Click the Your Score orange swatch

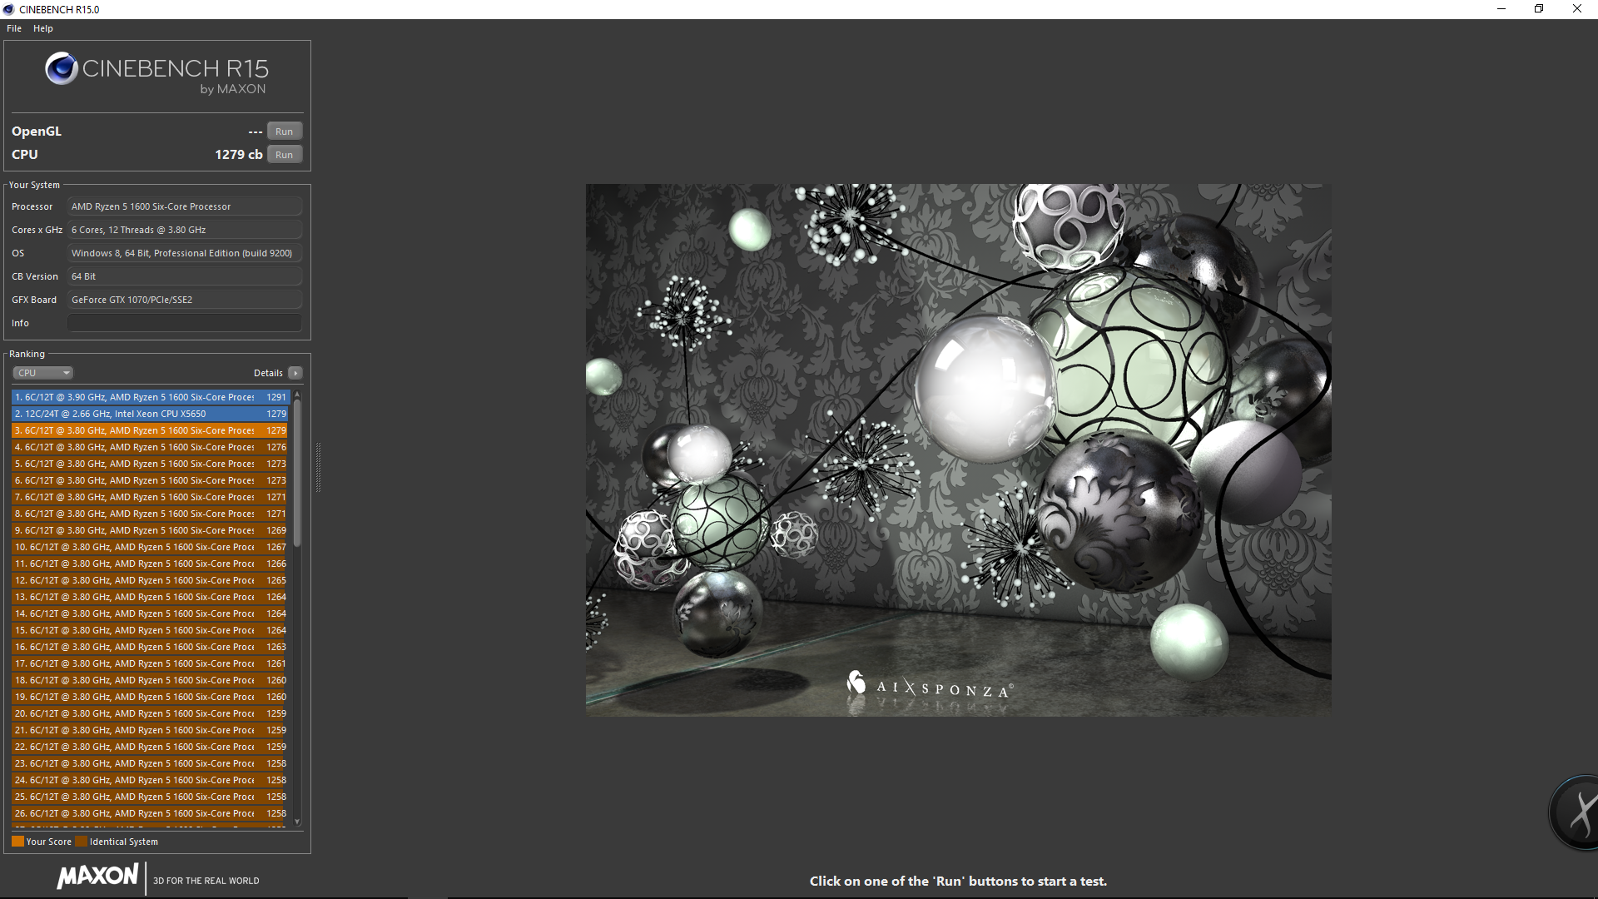coord(17,842)
